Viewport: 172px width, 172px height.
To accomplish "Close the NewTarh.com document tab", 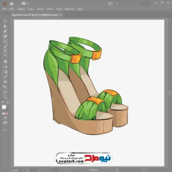I will (61, 15).
